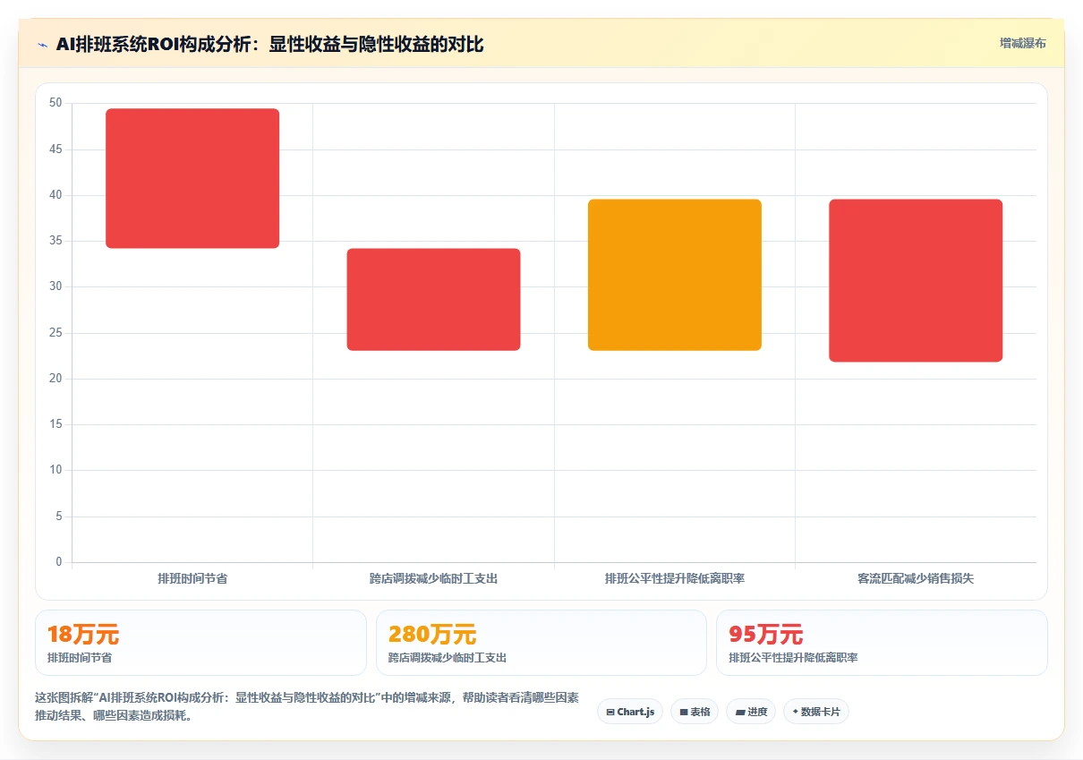
Task: Click the description paragraph below the cards
Action: click(x=307, y=706)
